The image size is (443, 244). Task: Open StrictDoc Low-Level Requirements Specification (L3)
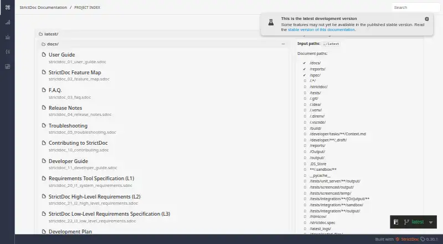(x=109, y=213)
